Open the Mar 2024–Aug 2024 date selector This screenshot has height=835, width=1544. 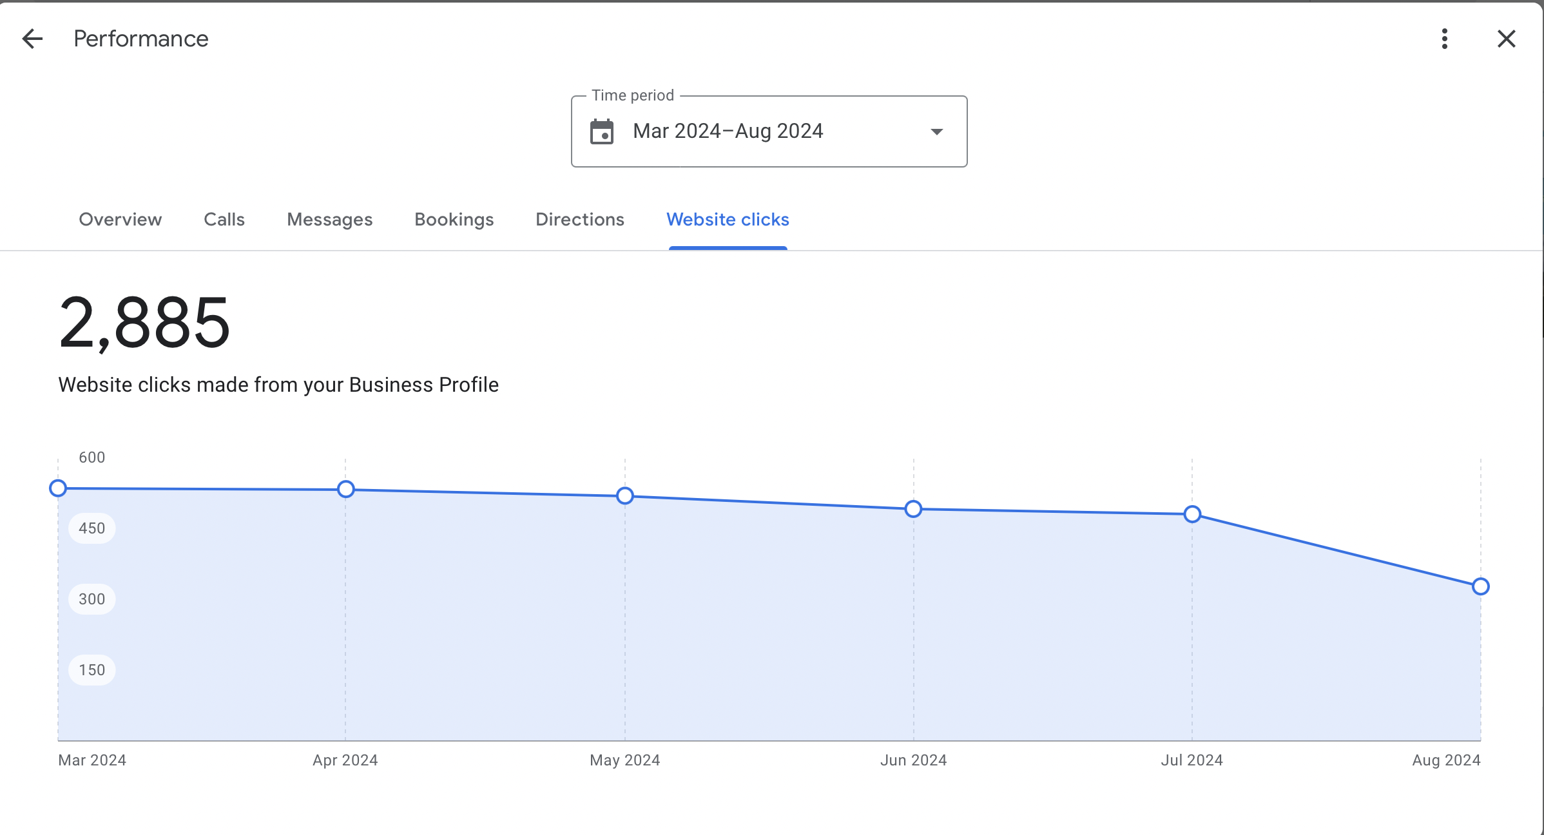[x=728, y=131]
